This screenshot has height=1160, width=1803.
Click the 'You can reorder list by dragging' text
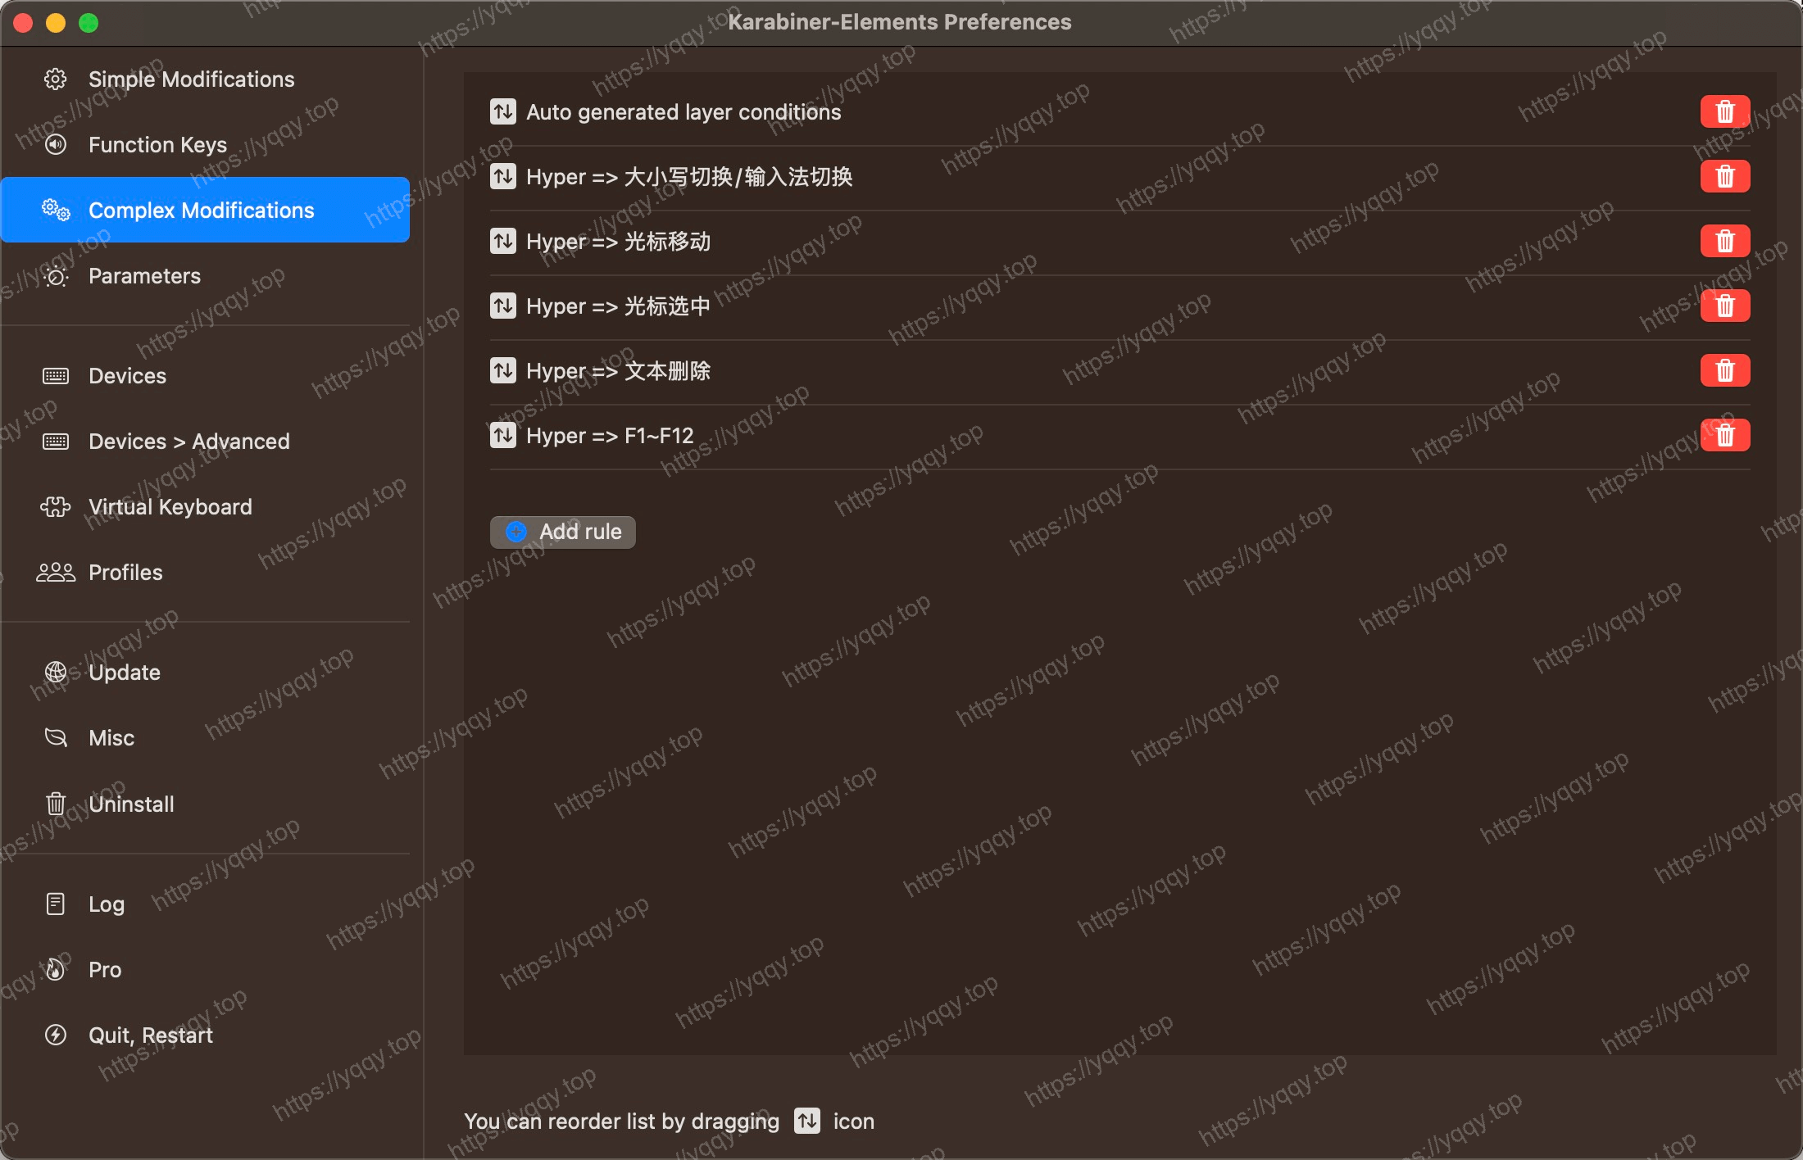[x=621, y=1121]
